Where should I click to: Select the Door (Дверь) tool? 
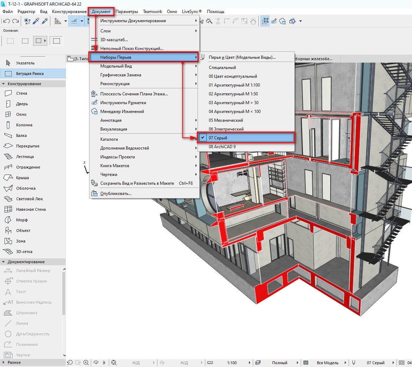21,104
